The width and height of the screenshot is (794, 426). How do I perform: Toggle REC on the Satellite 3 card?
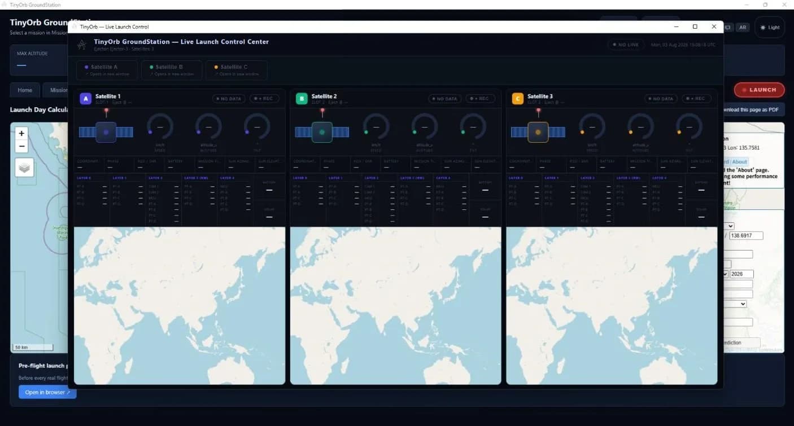pos(696,99)
